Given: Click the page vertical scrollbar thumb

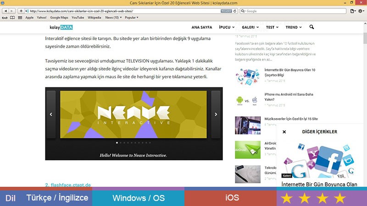Looking at the screenshot, I should (365, 38).
